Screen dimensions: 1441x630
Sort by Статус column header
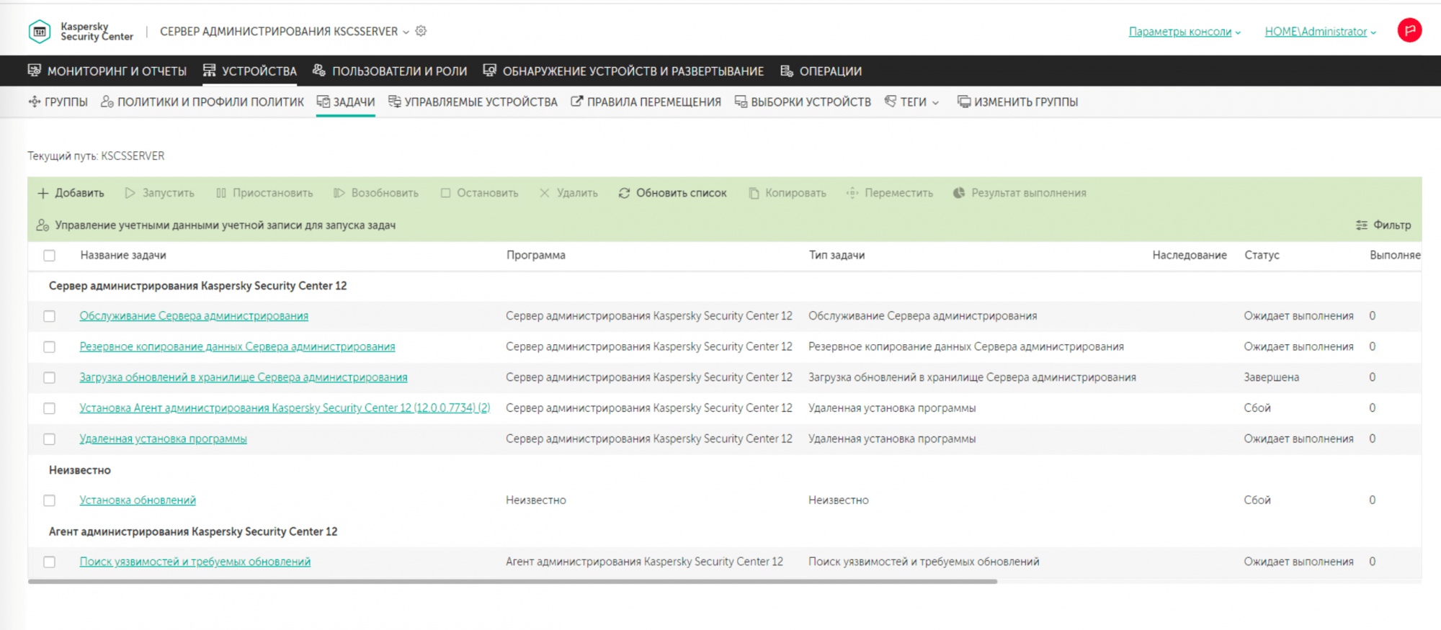point(1262,255)
